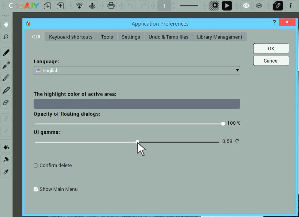This screenshot has height=217, width=299.
Task: Click the brush size stepper up arrow
Action: tap(173, 3)
